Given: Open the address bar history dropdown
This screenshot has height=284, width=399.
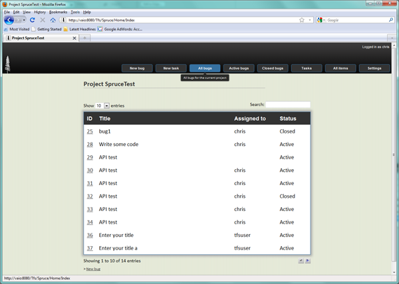Looking at the screenshot, I should [x=310, y=20].
